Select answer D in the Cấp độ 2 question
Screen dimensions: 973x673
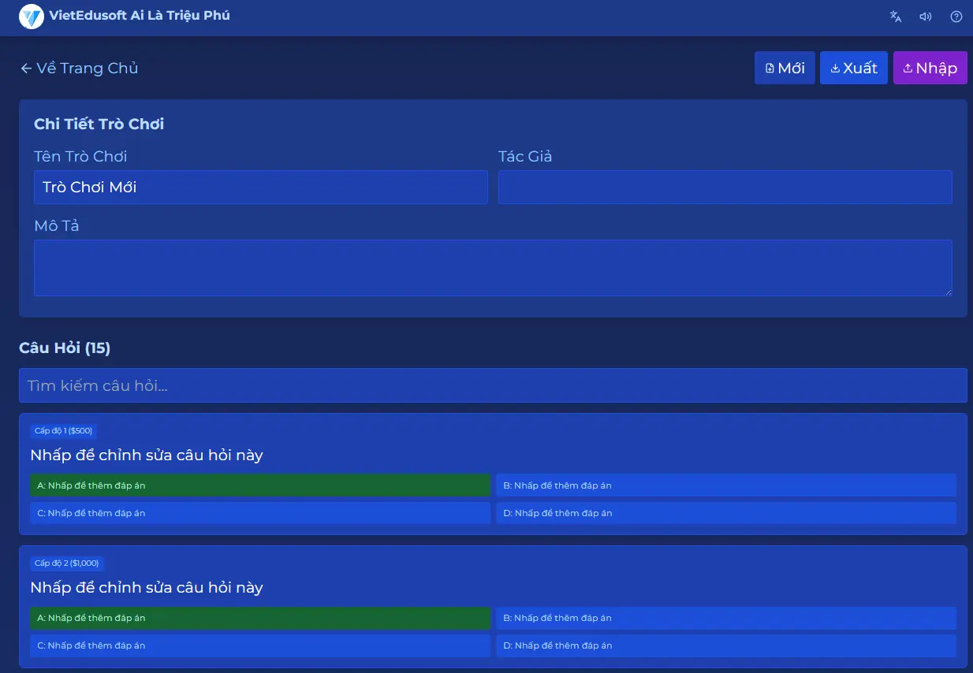point(726,645)
